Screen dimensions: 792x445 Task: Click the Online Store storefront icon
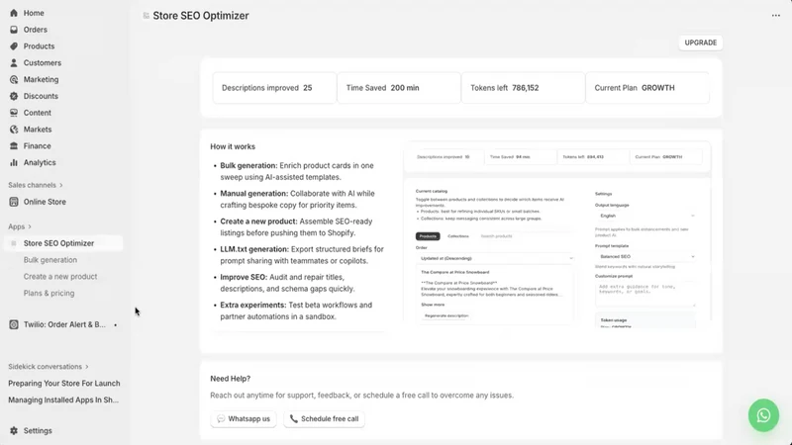coord(14,202)
